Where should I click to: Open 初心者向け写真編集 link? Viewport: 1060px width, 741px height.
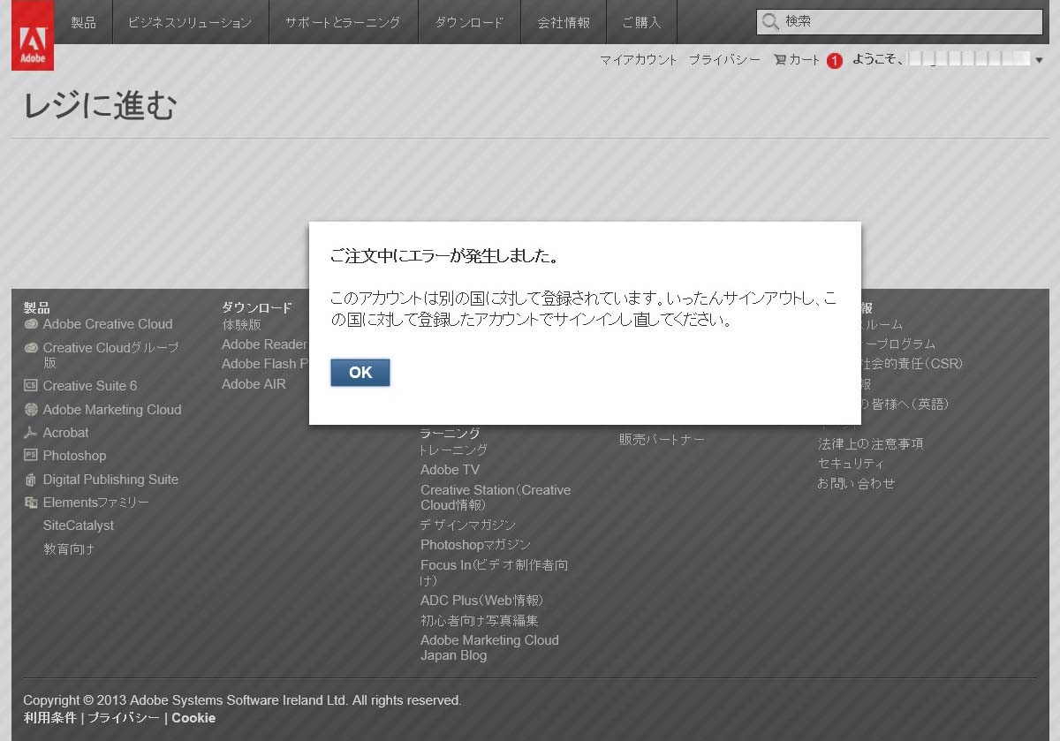click(x=480, y=621)
